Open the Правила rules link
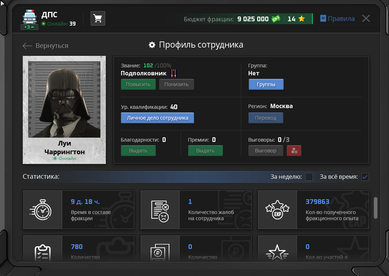Screen dimensions: 389x276 point(337,19)
